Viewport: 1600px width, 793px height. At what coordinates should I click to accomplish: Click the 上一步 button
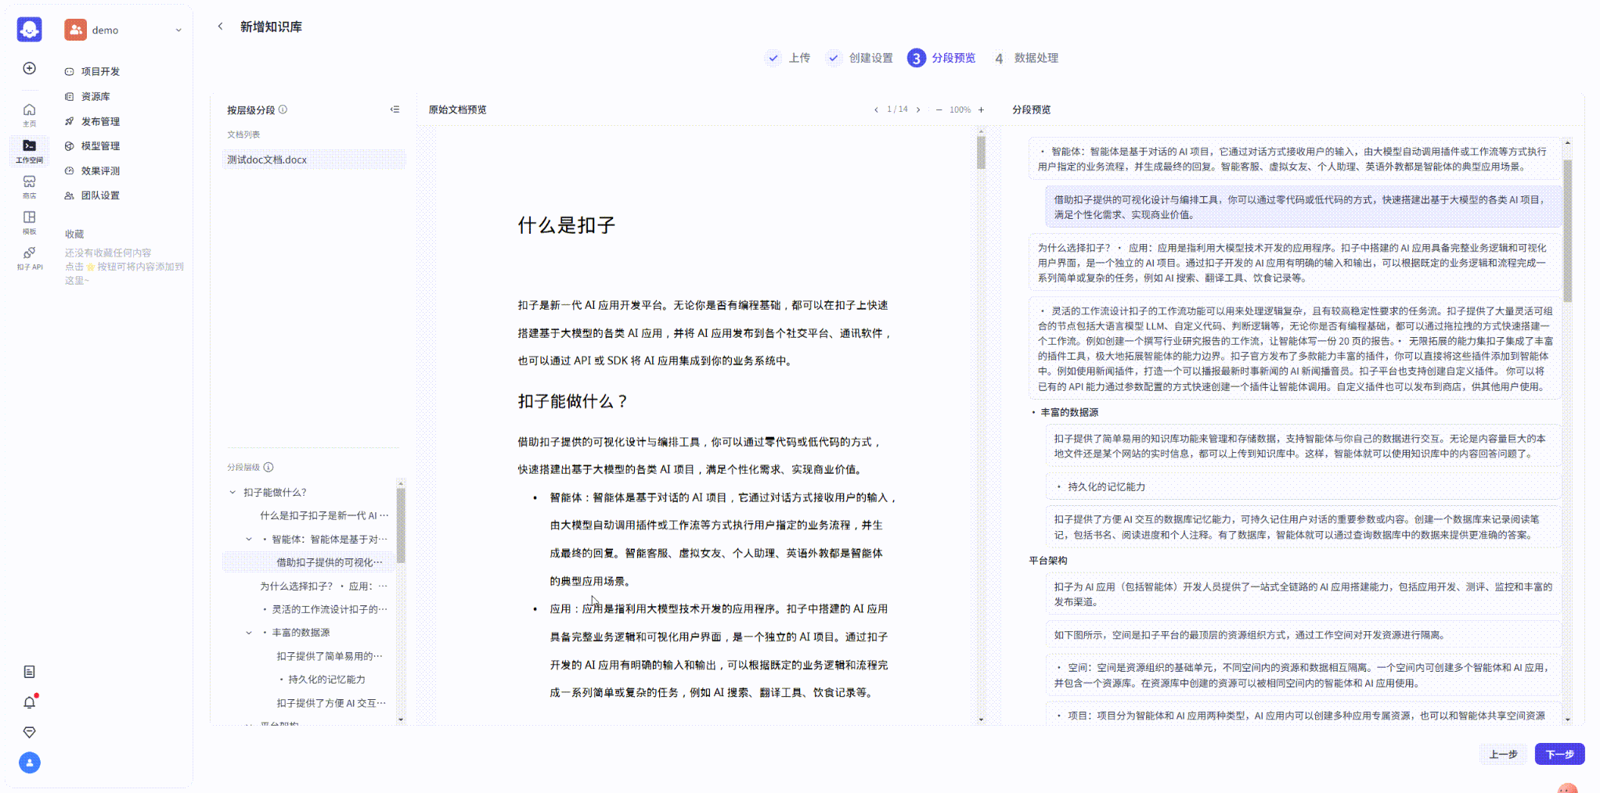pyautogui.click(x=1503, y=754)
